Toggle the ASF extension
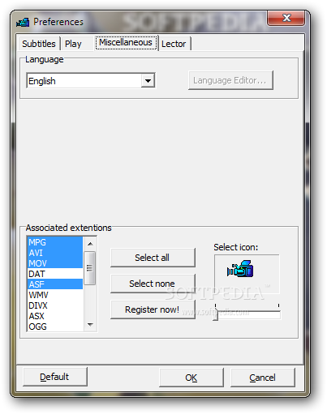The width and height of the screenshot is (327, 414). (x=55, y=284)
